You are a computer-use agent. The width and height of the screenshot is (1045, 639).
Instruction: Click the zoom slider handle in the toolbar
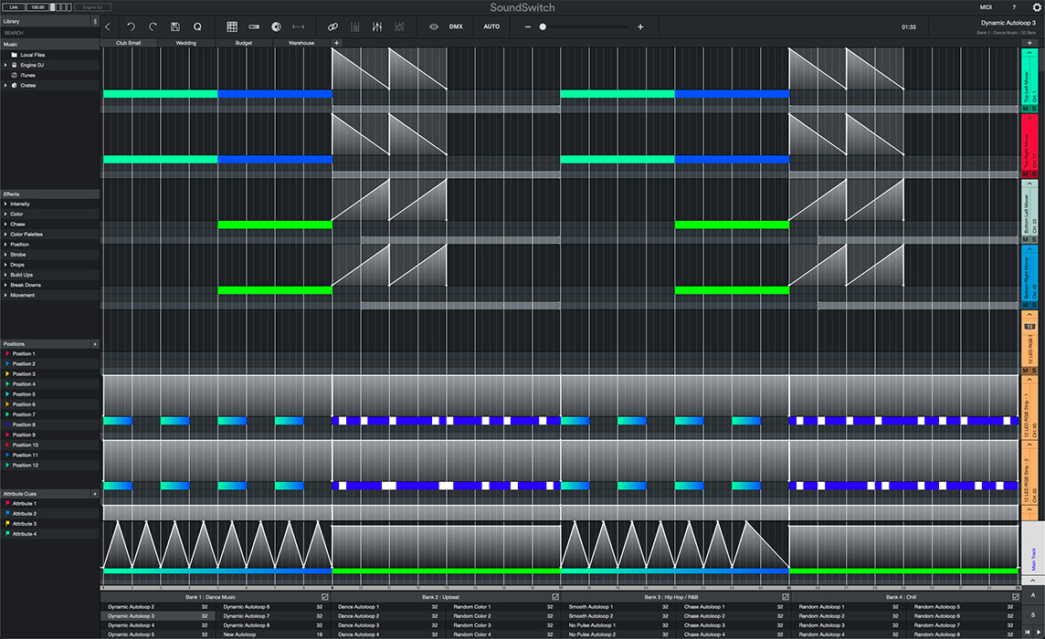click(x=543, y=27)
